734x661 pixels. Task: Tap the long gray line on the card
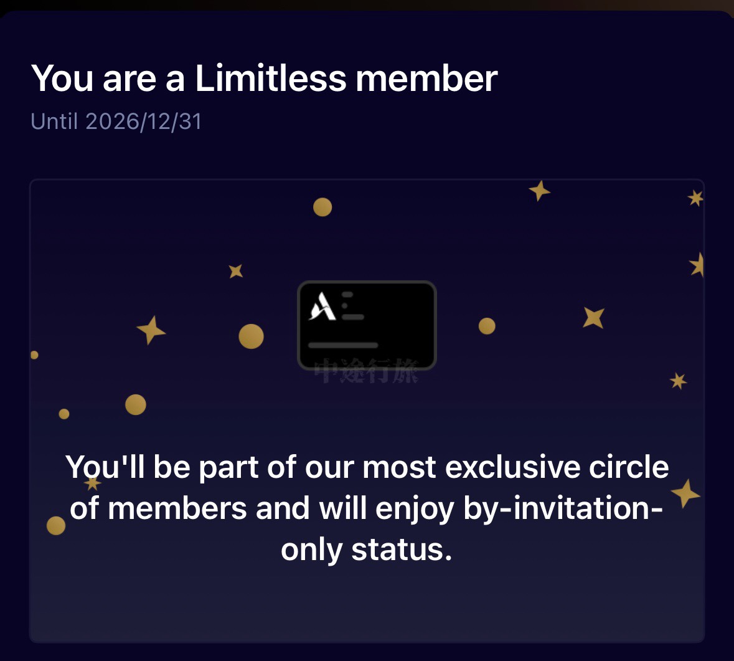click(343, 345)
